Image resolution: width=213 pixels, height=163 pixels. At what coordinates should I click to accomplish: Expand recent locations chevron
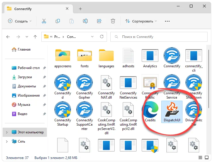[x=27, y=37]
